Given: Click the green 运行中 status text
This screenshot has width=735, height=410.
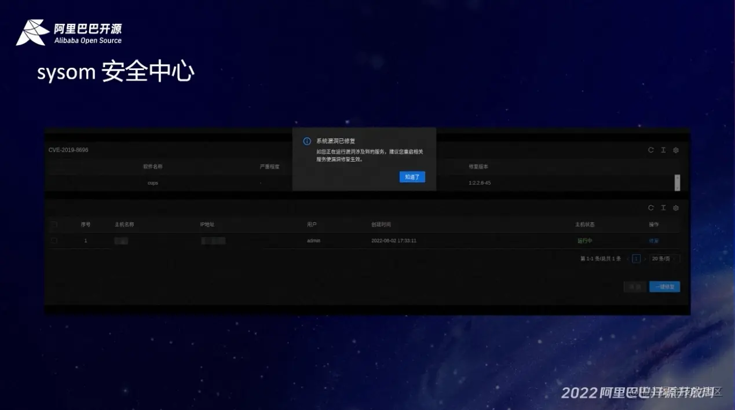Looking at the screenshot, I should tap(585, 241).
